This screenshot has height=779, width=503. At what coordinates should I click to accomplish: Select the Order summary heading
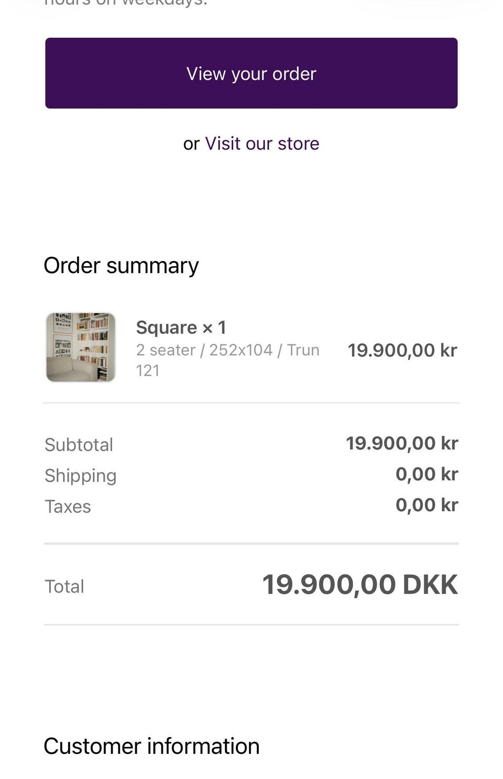121,266
